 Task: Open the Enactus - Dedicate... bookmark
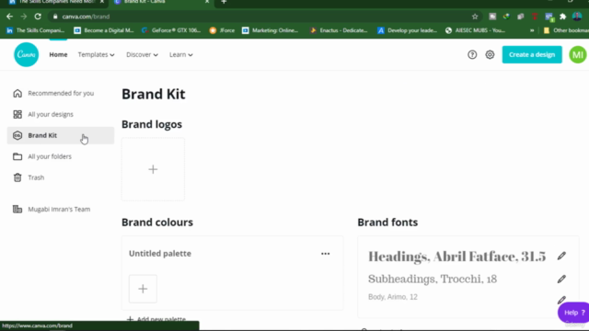[340, 30]
